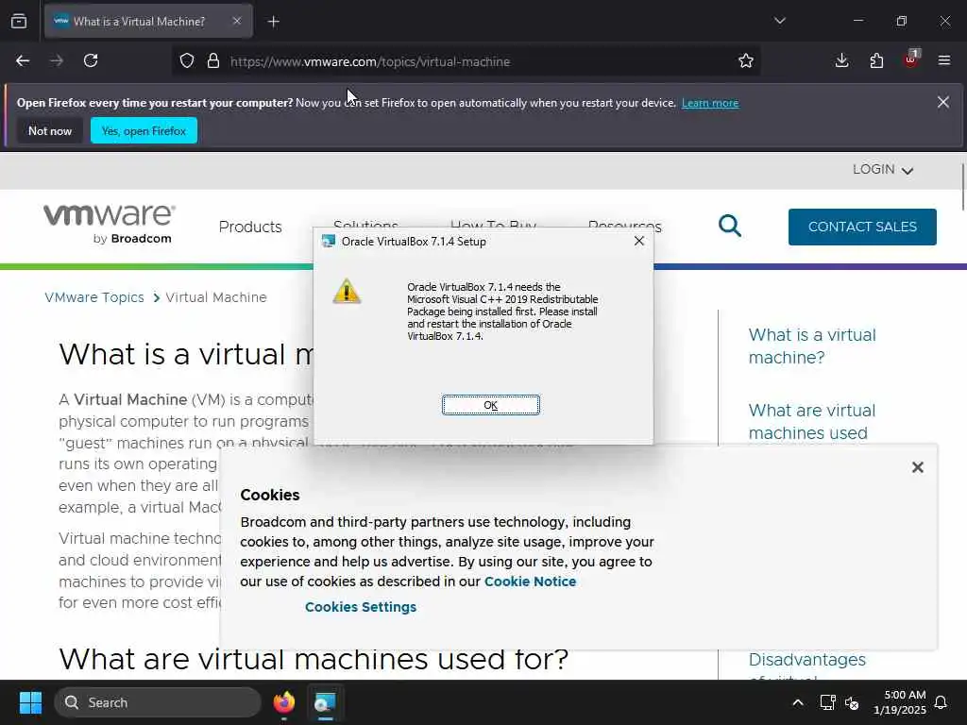967x725 pixels.
Task: Open the clock showing 5:00 AM
Action: [x=899, y=702]
